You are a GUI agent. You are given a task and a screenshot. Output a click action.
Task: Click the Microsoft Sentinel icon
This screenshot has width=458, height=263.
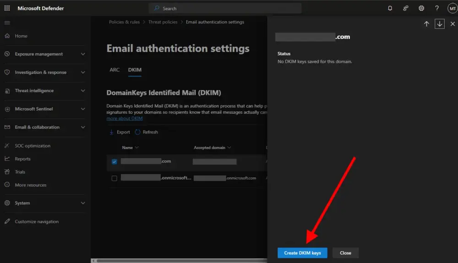[x=7, y=109]
